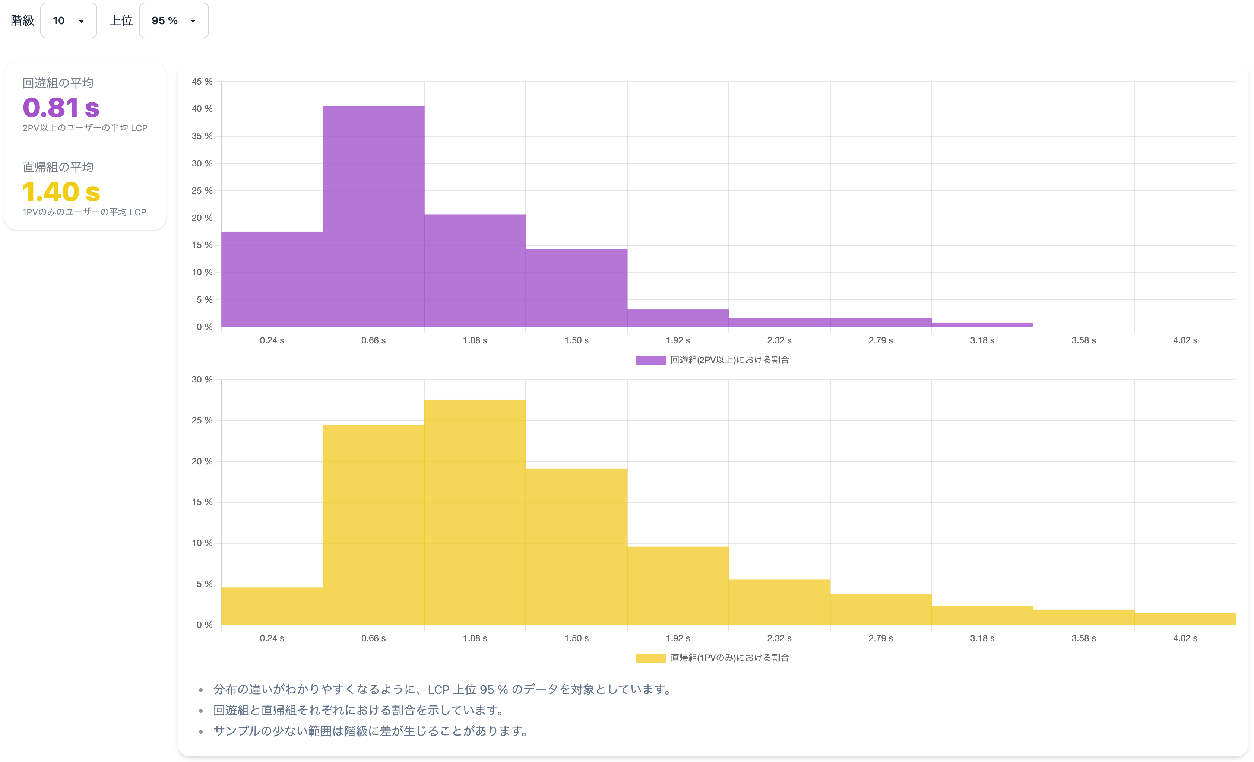Select the purple bar at 1.50 s
Screen dimensions: 1254x762
point(577,288)
